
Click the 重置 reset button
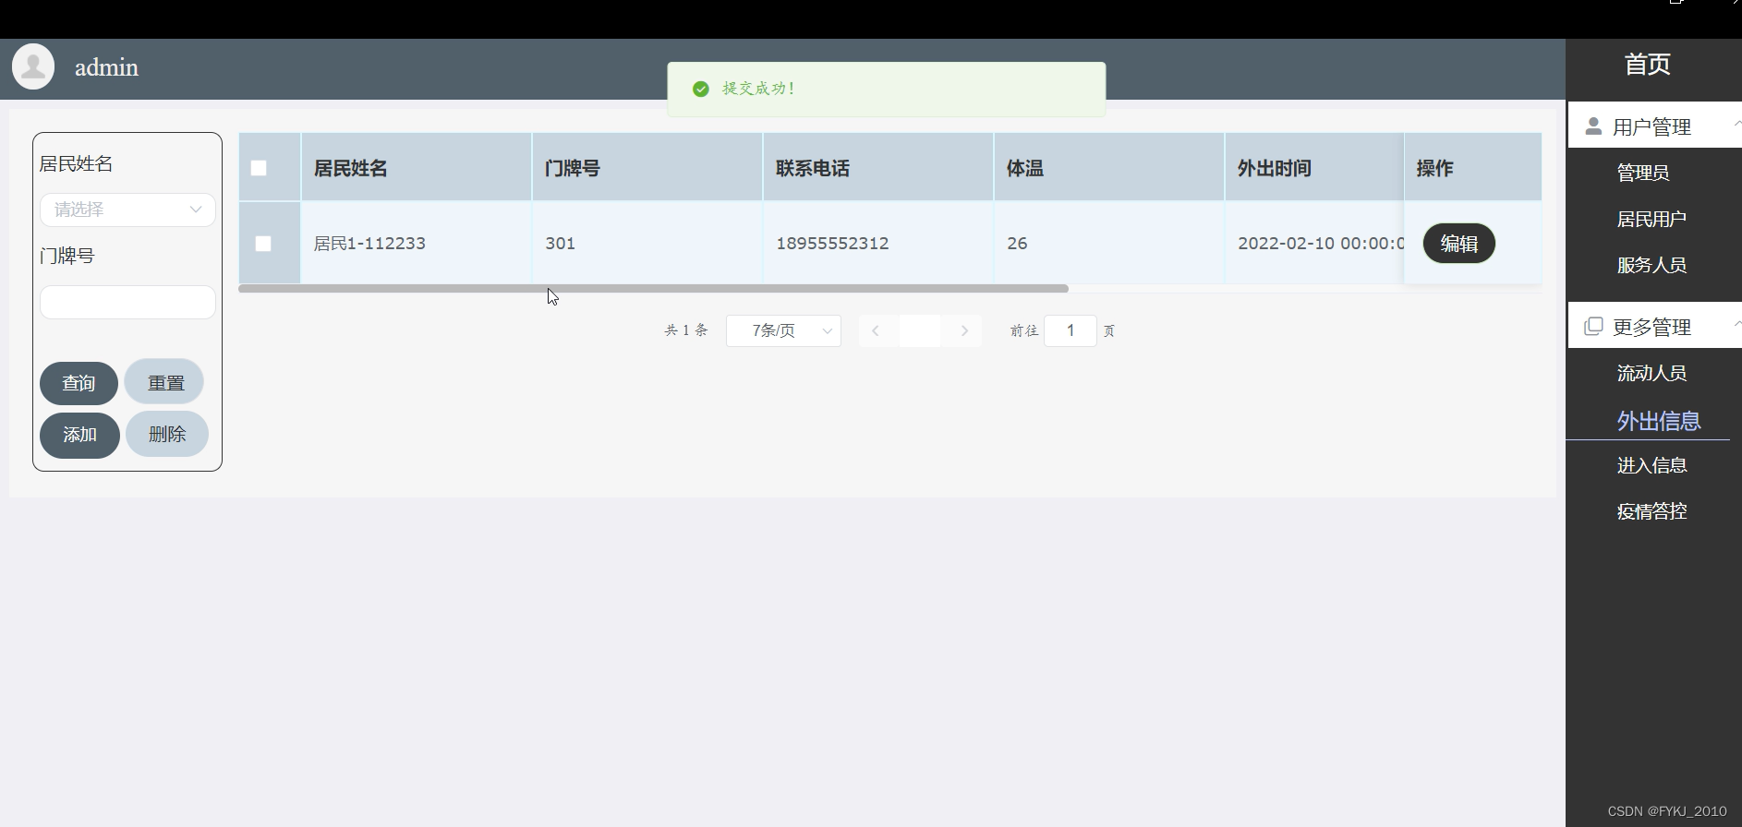pyautogui.click(x=164, y=382)
